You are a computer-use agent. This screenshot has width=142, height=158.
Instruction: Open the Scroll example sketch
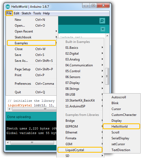click(122, 132)
